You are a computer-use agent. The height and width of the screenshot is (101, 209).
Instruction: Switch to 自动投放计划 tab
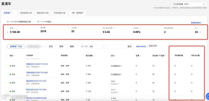[26, 13]
